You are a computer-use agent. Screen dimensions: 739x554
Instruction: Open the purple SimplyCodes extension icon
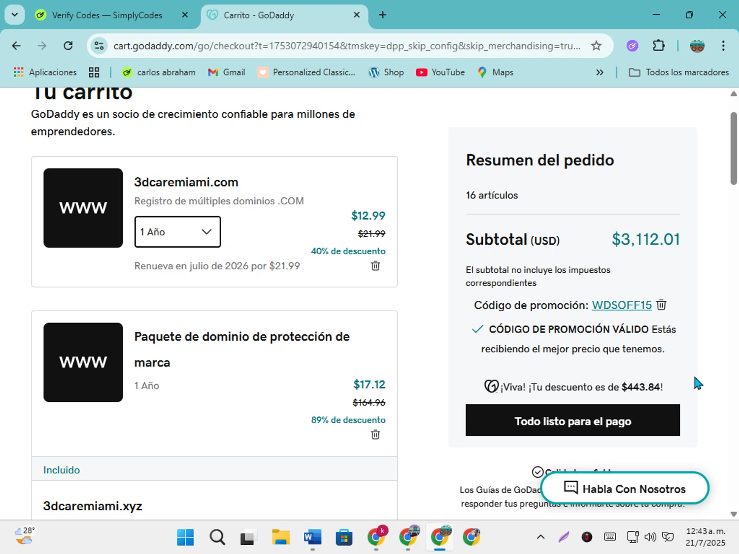point(633,46)
